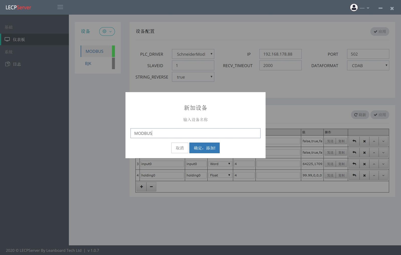Click the undo arrow icon in input0 row
The height and width of the screenshot is (255, 401).
pos(354,164)
